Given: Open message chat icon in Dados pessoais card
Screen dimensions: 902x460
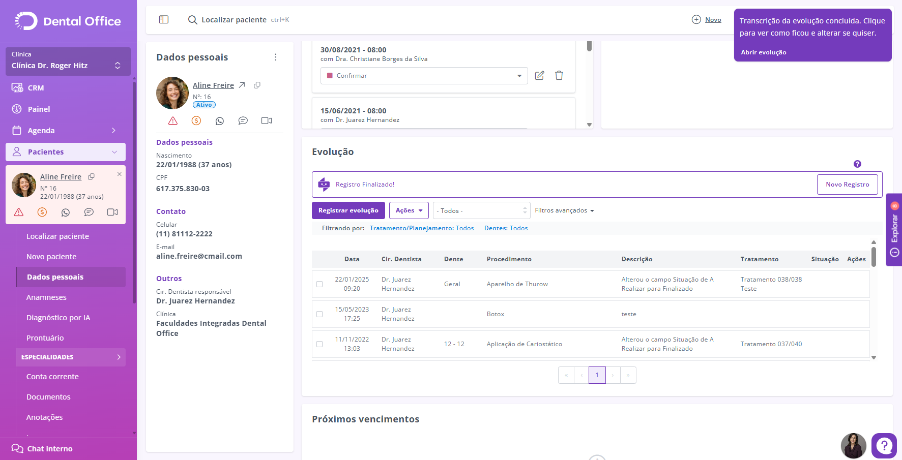Looking at the screenshot, I should pos(243,120).
